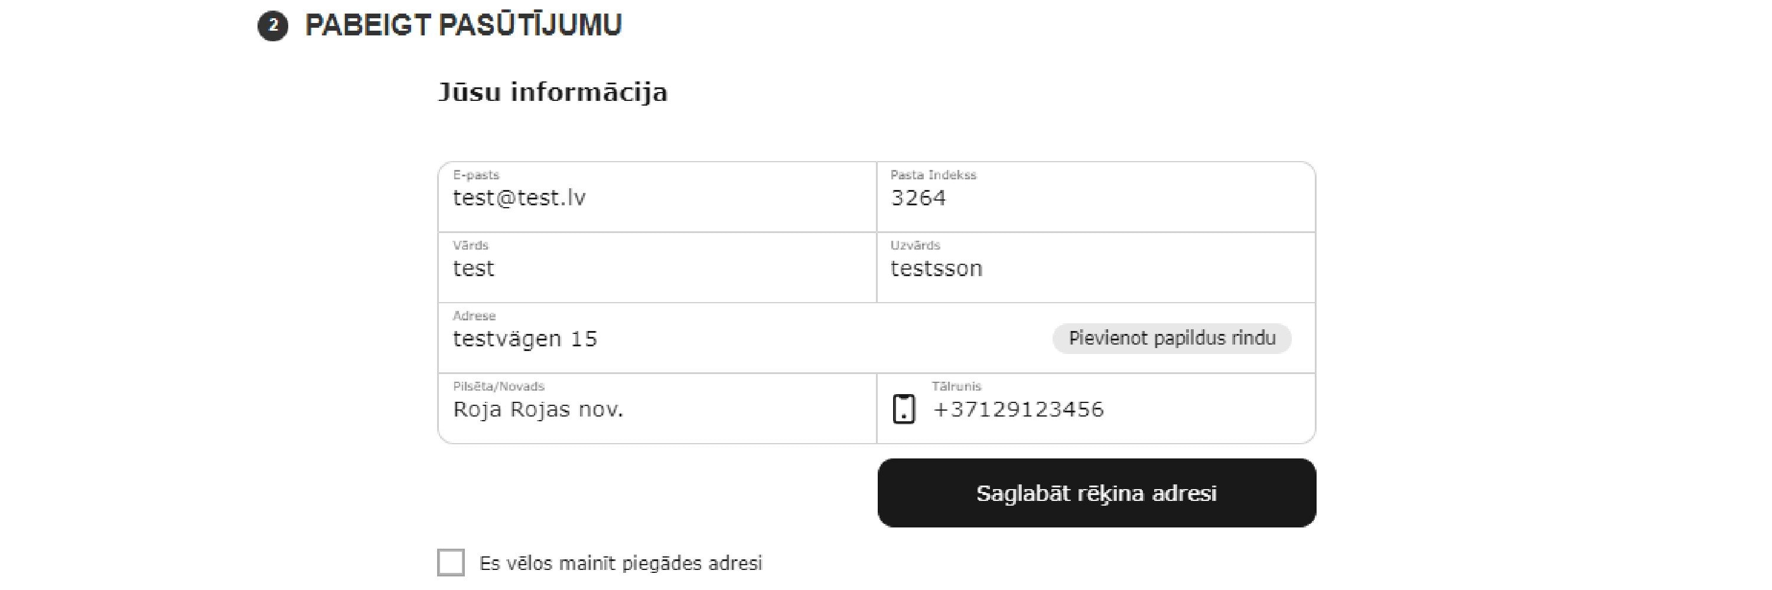
Task: Click the surname field containing 'testsson'
Action: (1095, 268)
